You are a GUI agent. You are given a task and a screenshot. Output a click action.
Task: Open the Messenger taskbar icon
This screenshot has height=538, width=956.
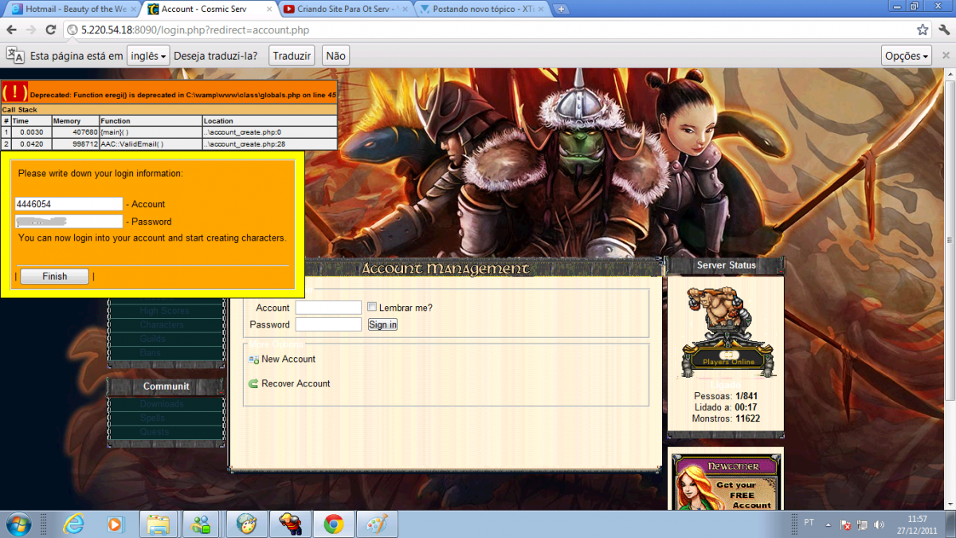(x=201, y=524)
